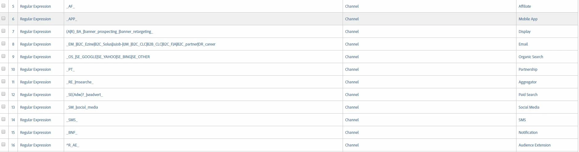Image resolution: width=579 pixels, height=152 pixels.
Task: Click the Paid Search channel value
Action: (528, 95)
